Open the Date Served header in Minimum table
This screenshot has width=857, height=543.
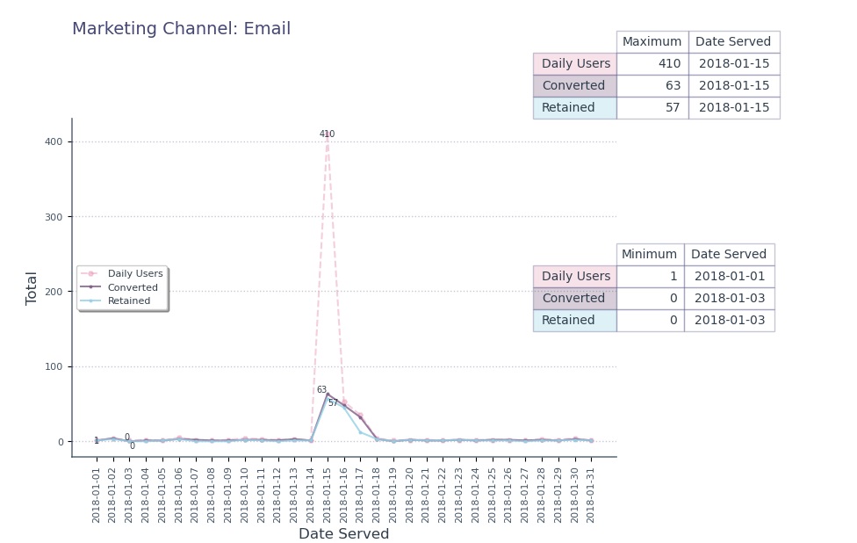729,254
